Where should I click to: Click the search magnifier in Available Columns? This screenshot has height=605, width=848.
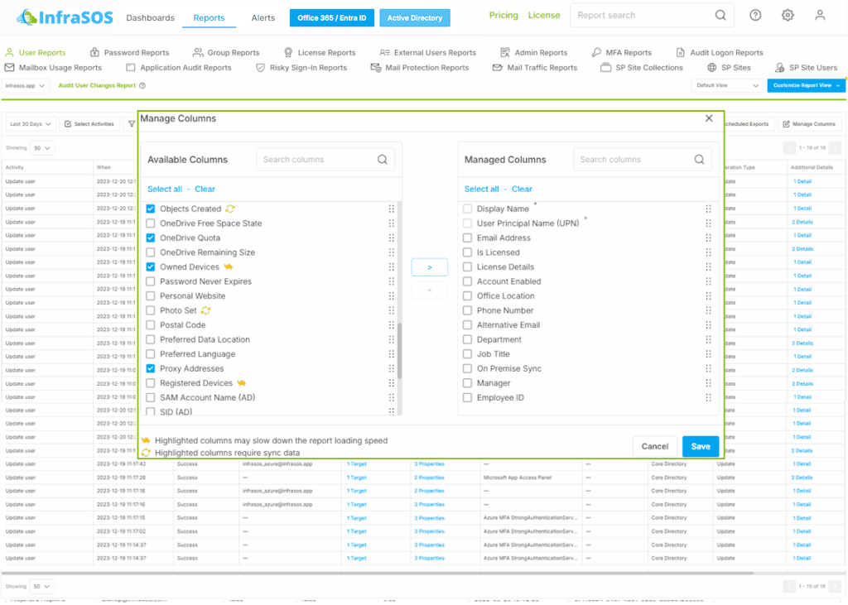tap(382, 159)
